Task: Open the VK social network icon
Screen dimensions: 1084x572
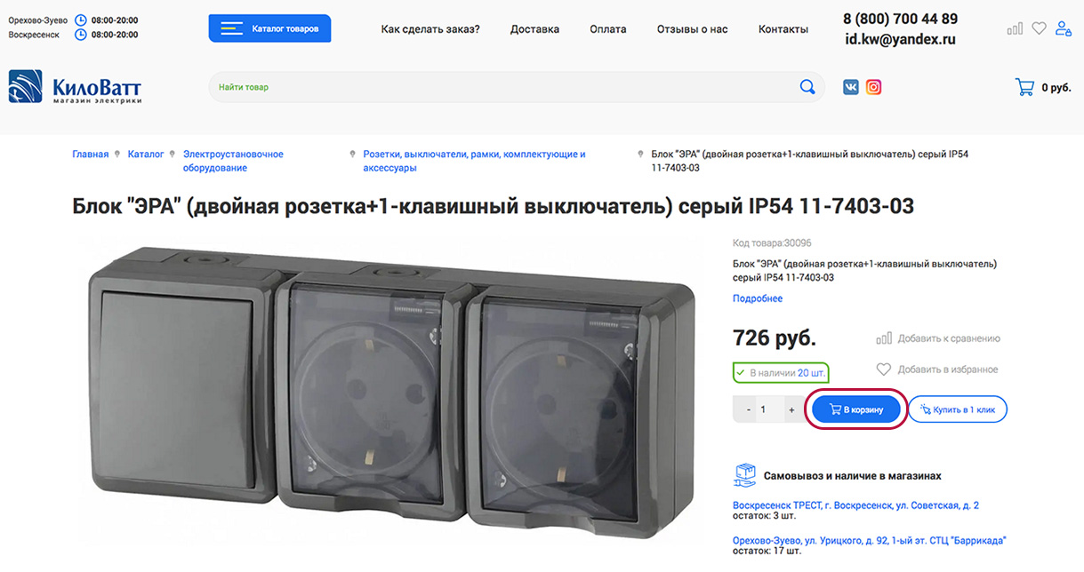Action: (x=851, y=87)
